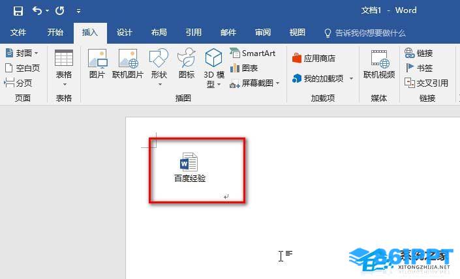
Task: Expand the 3D 模型 dropdown arrow
Action: point(219,85)
